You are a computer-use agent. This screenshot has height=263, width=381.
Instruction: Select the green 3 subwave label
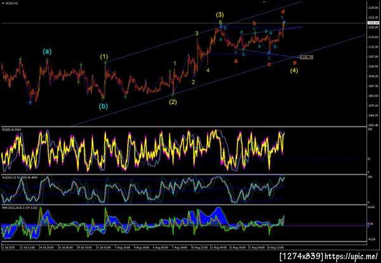click(x=197, y=34)
